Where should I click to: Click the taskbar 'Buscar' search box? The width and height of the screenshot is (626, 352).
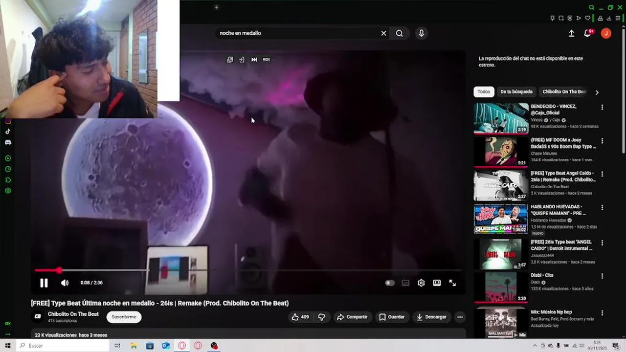[62, 346]
